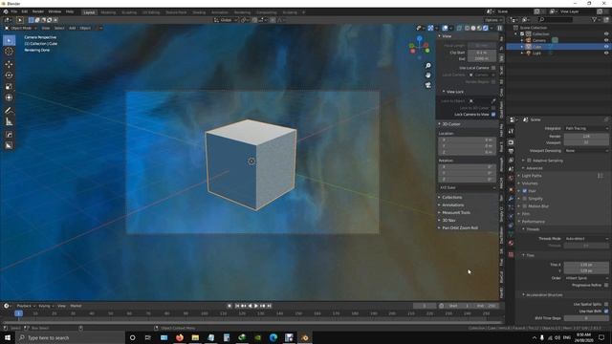Open the Integrator Path Tracing dropdown
612x344 pixels.
(586, 128)
